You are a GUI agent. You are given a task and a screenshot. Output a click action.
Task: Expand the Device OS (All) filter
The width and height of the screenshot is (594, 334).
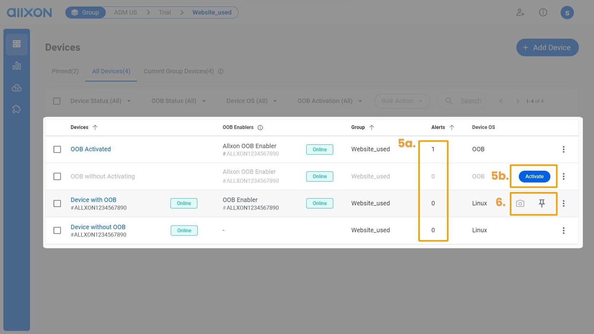coord(251,101)
